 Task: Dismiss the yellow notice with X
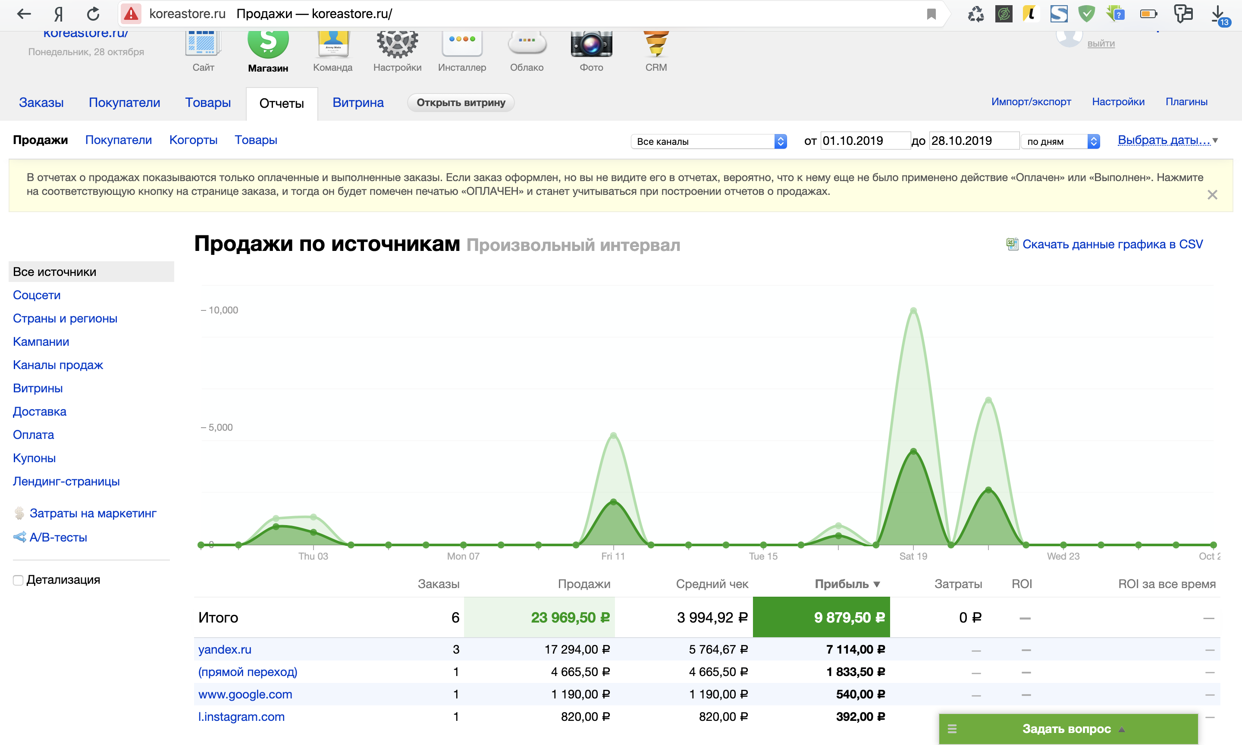click(1212, 195)
